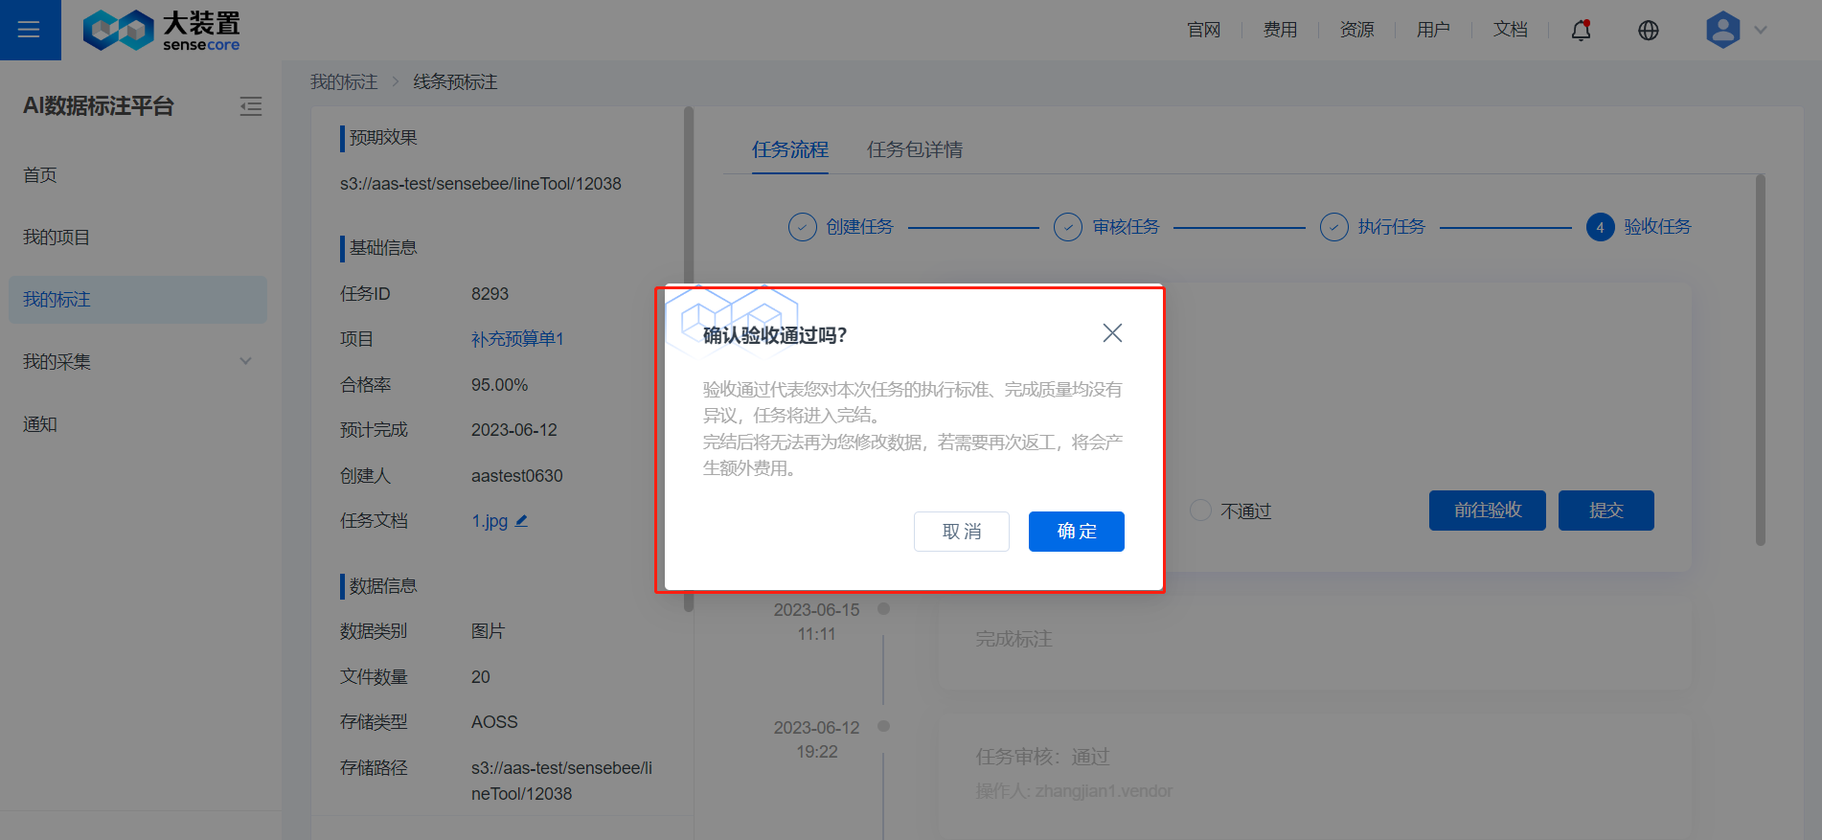Click the 任务审核：通过 timeline entry
This screenshot has width=1822, height=840.
pyautogui.click(x=1043, y=757)
